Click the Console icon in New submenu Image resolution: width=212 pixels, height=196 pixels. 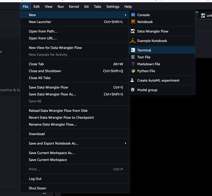coord(133,15)
